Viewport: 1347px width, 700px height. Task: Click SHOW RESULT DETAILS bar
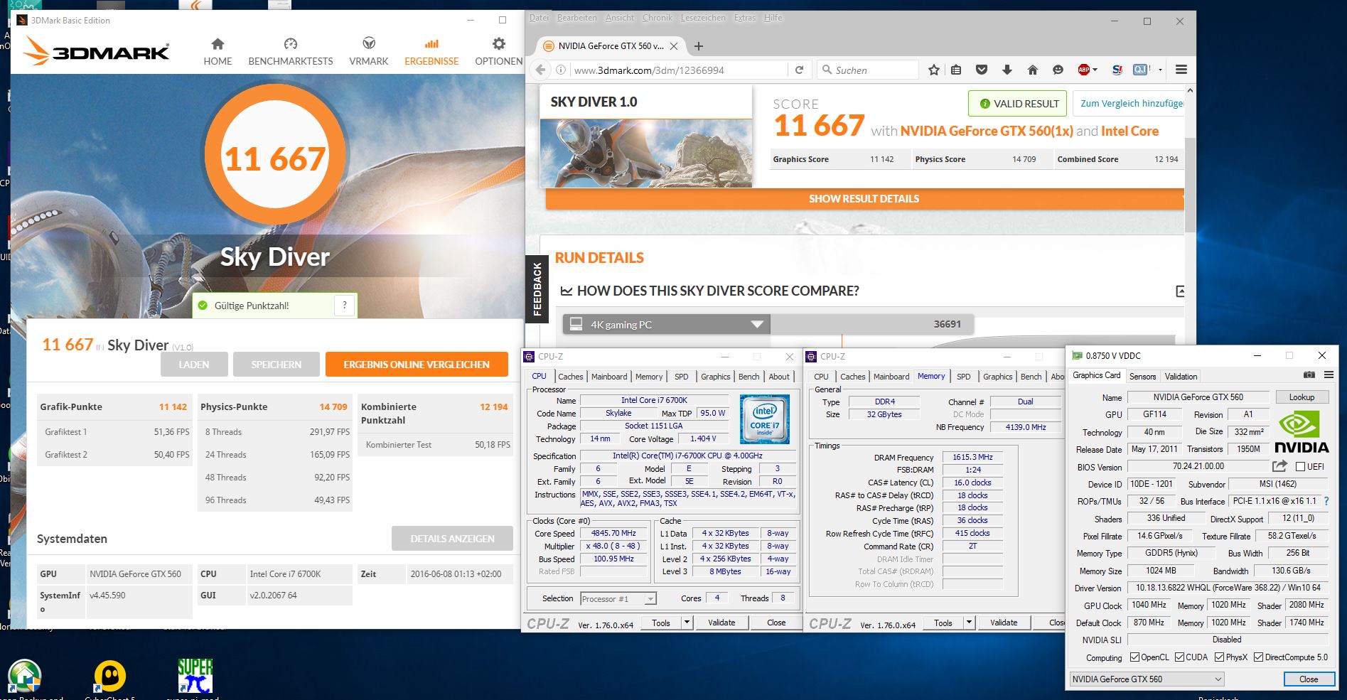[864, 199]
